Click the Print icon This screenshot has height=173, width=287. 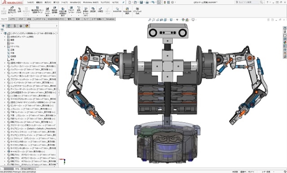tap(147, 2)
